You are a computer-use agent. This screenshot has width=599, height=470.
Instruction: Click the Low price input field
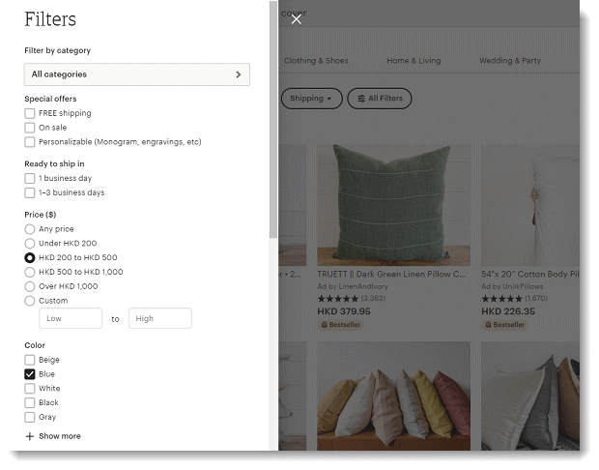pyautogui.click(x=71, y=318)
